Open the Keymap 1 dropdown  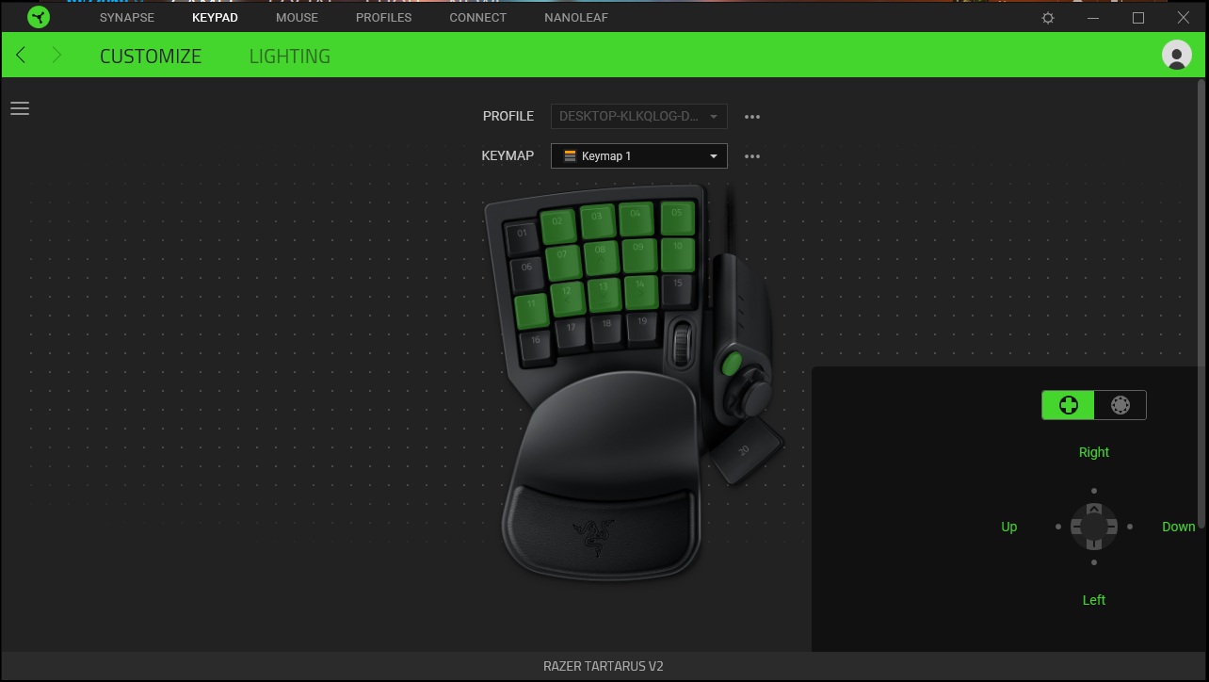[639, 156]
